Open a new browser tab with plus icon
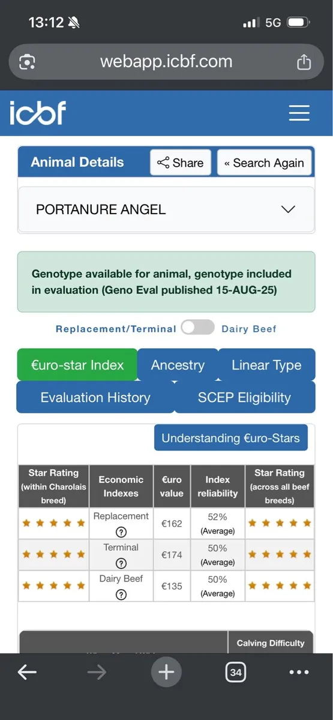 tap(166, 673)
